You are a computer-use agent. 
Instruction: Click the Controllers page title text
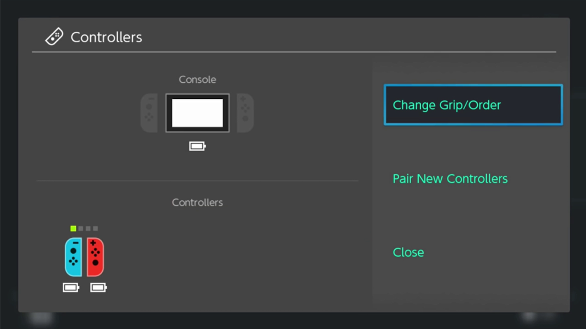click(x=106, y=37)
